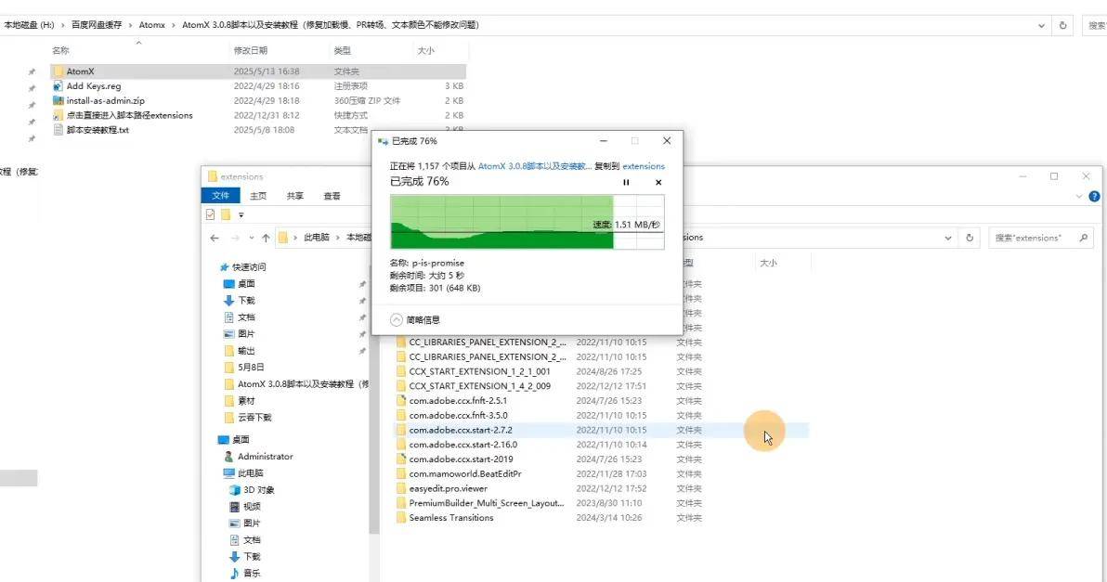The height and width of the screenshot is (582, 1107).
Task: Open address bar history dropdown in extensions window
Action: click(x=948, y=238)
